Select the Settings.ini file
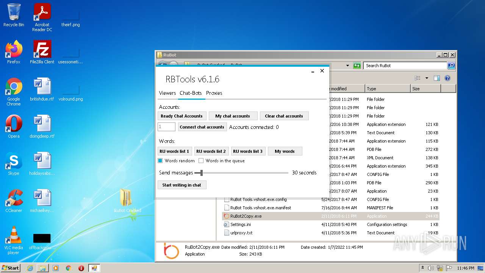This screenshot has width=485, height=273. [x=241, y=224]
